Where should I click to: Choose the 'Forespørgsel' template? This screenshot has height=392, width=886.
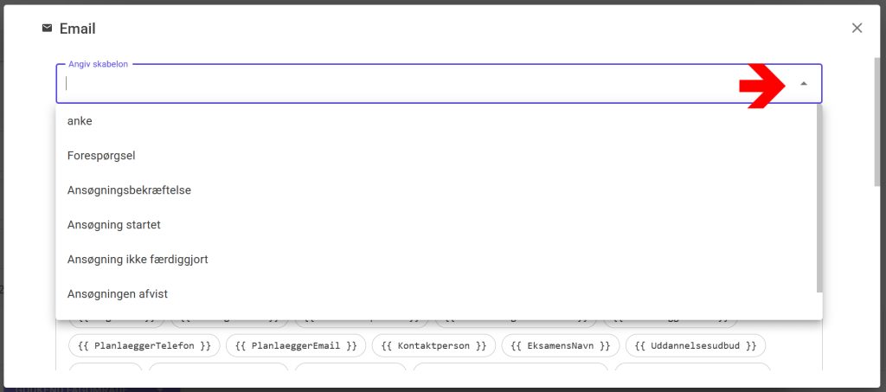pos(101,156)
